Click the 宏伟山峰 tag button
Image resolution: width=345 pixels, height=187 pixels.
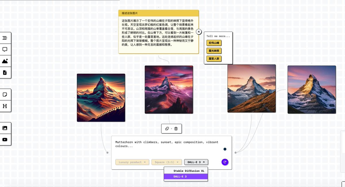point(214,43)
